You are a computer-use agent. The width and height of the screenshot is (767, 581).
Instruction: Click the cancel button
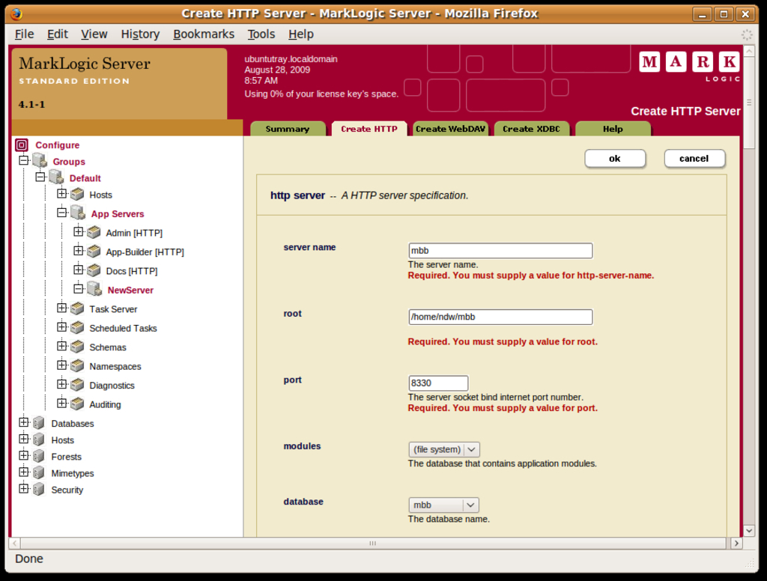coord(694,159)
